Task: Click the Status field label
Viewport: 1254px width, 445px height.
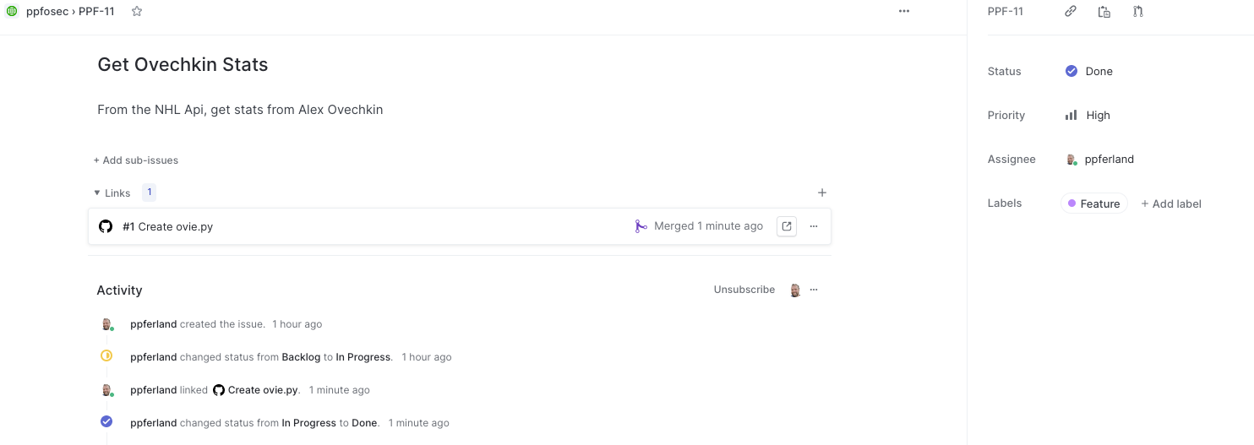Action: [x=1004, y=72]
